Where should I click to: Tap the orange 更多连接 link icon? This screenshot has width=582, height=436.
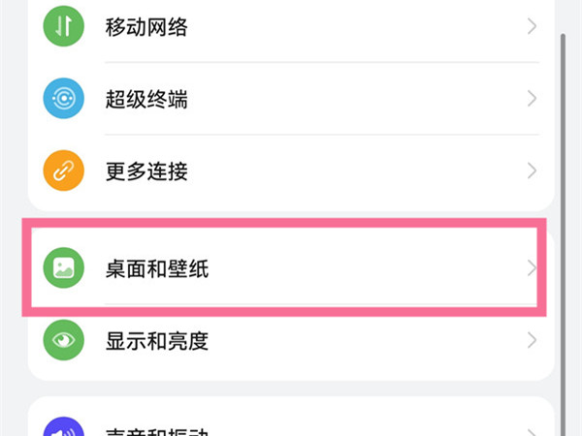(64, 171)
